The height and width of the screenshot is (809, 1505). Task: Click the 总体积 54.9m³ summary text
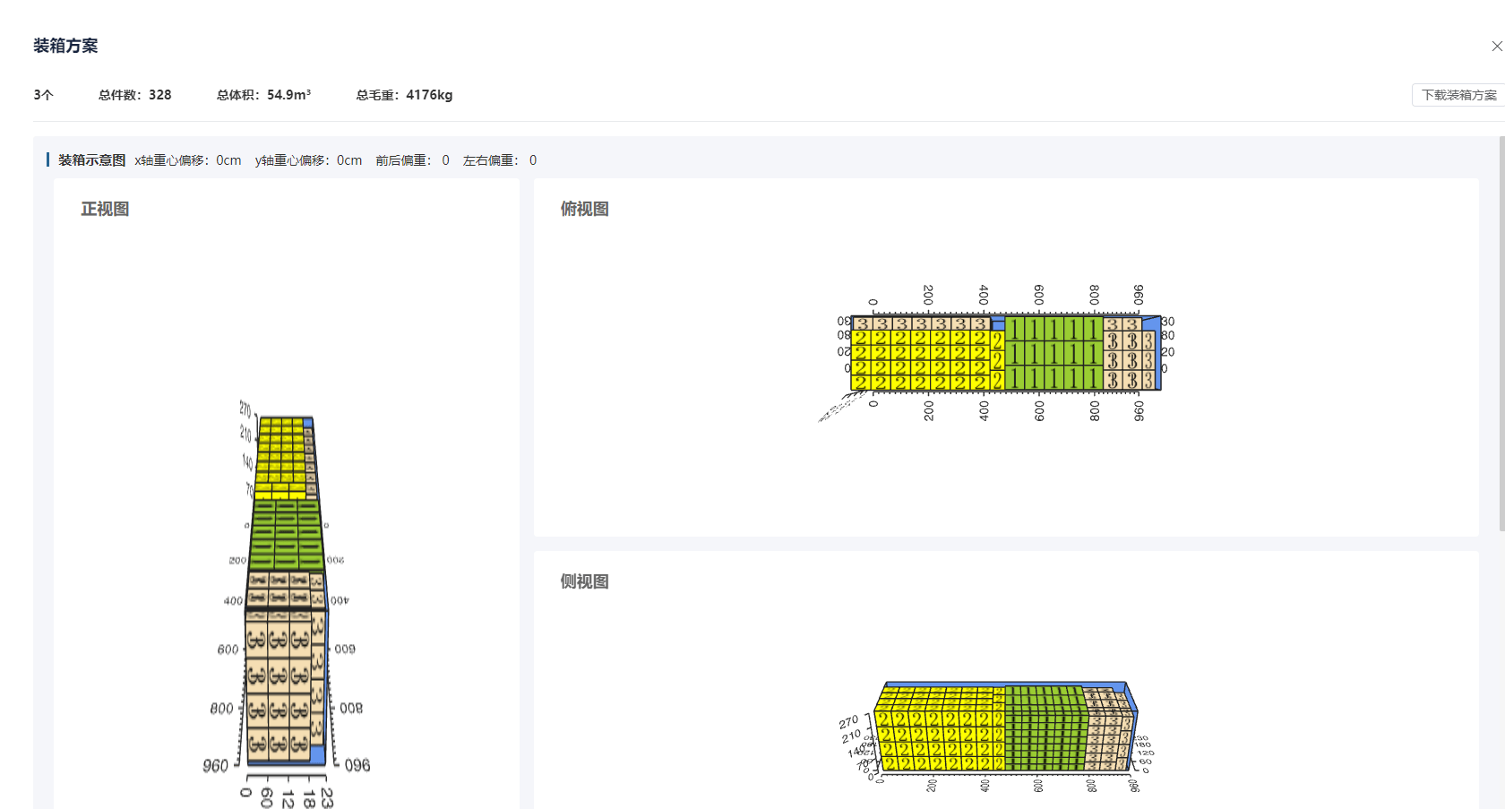point(263,95)
